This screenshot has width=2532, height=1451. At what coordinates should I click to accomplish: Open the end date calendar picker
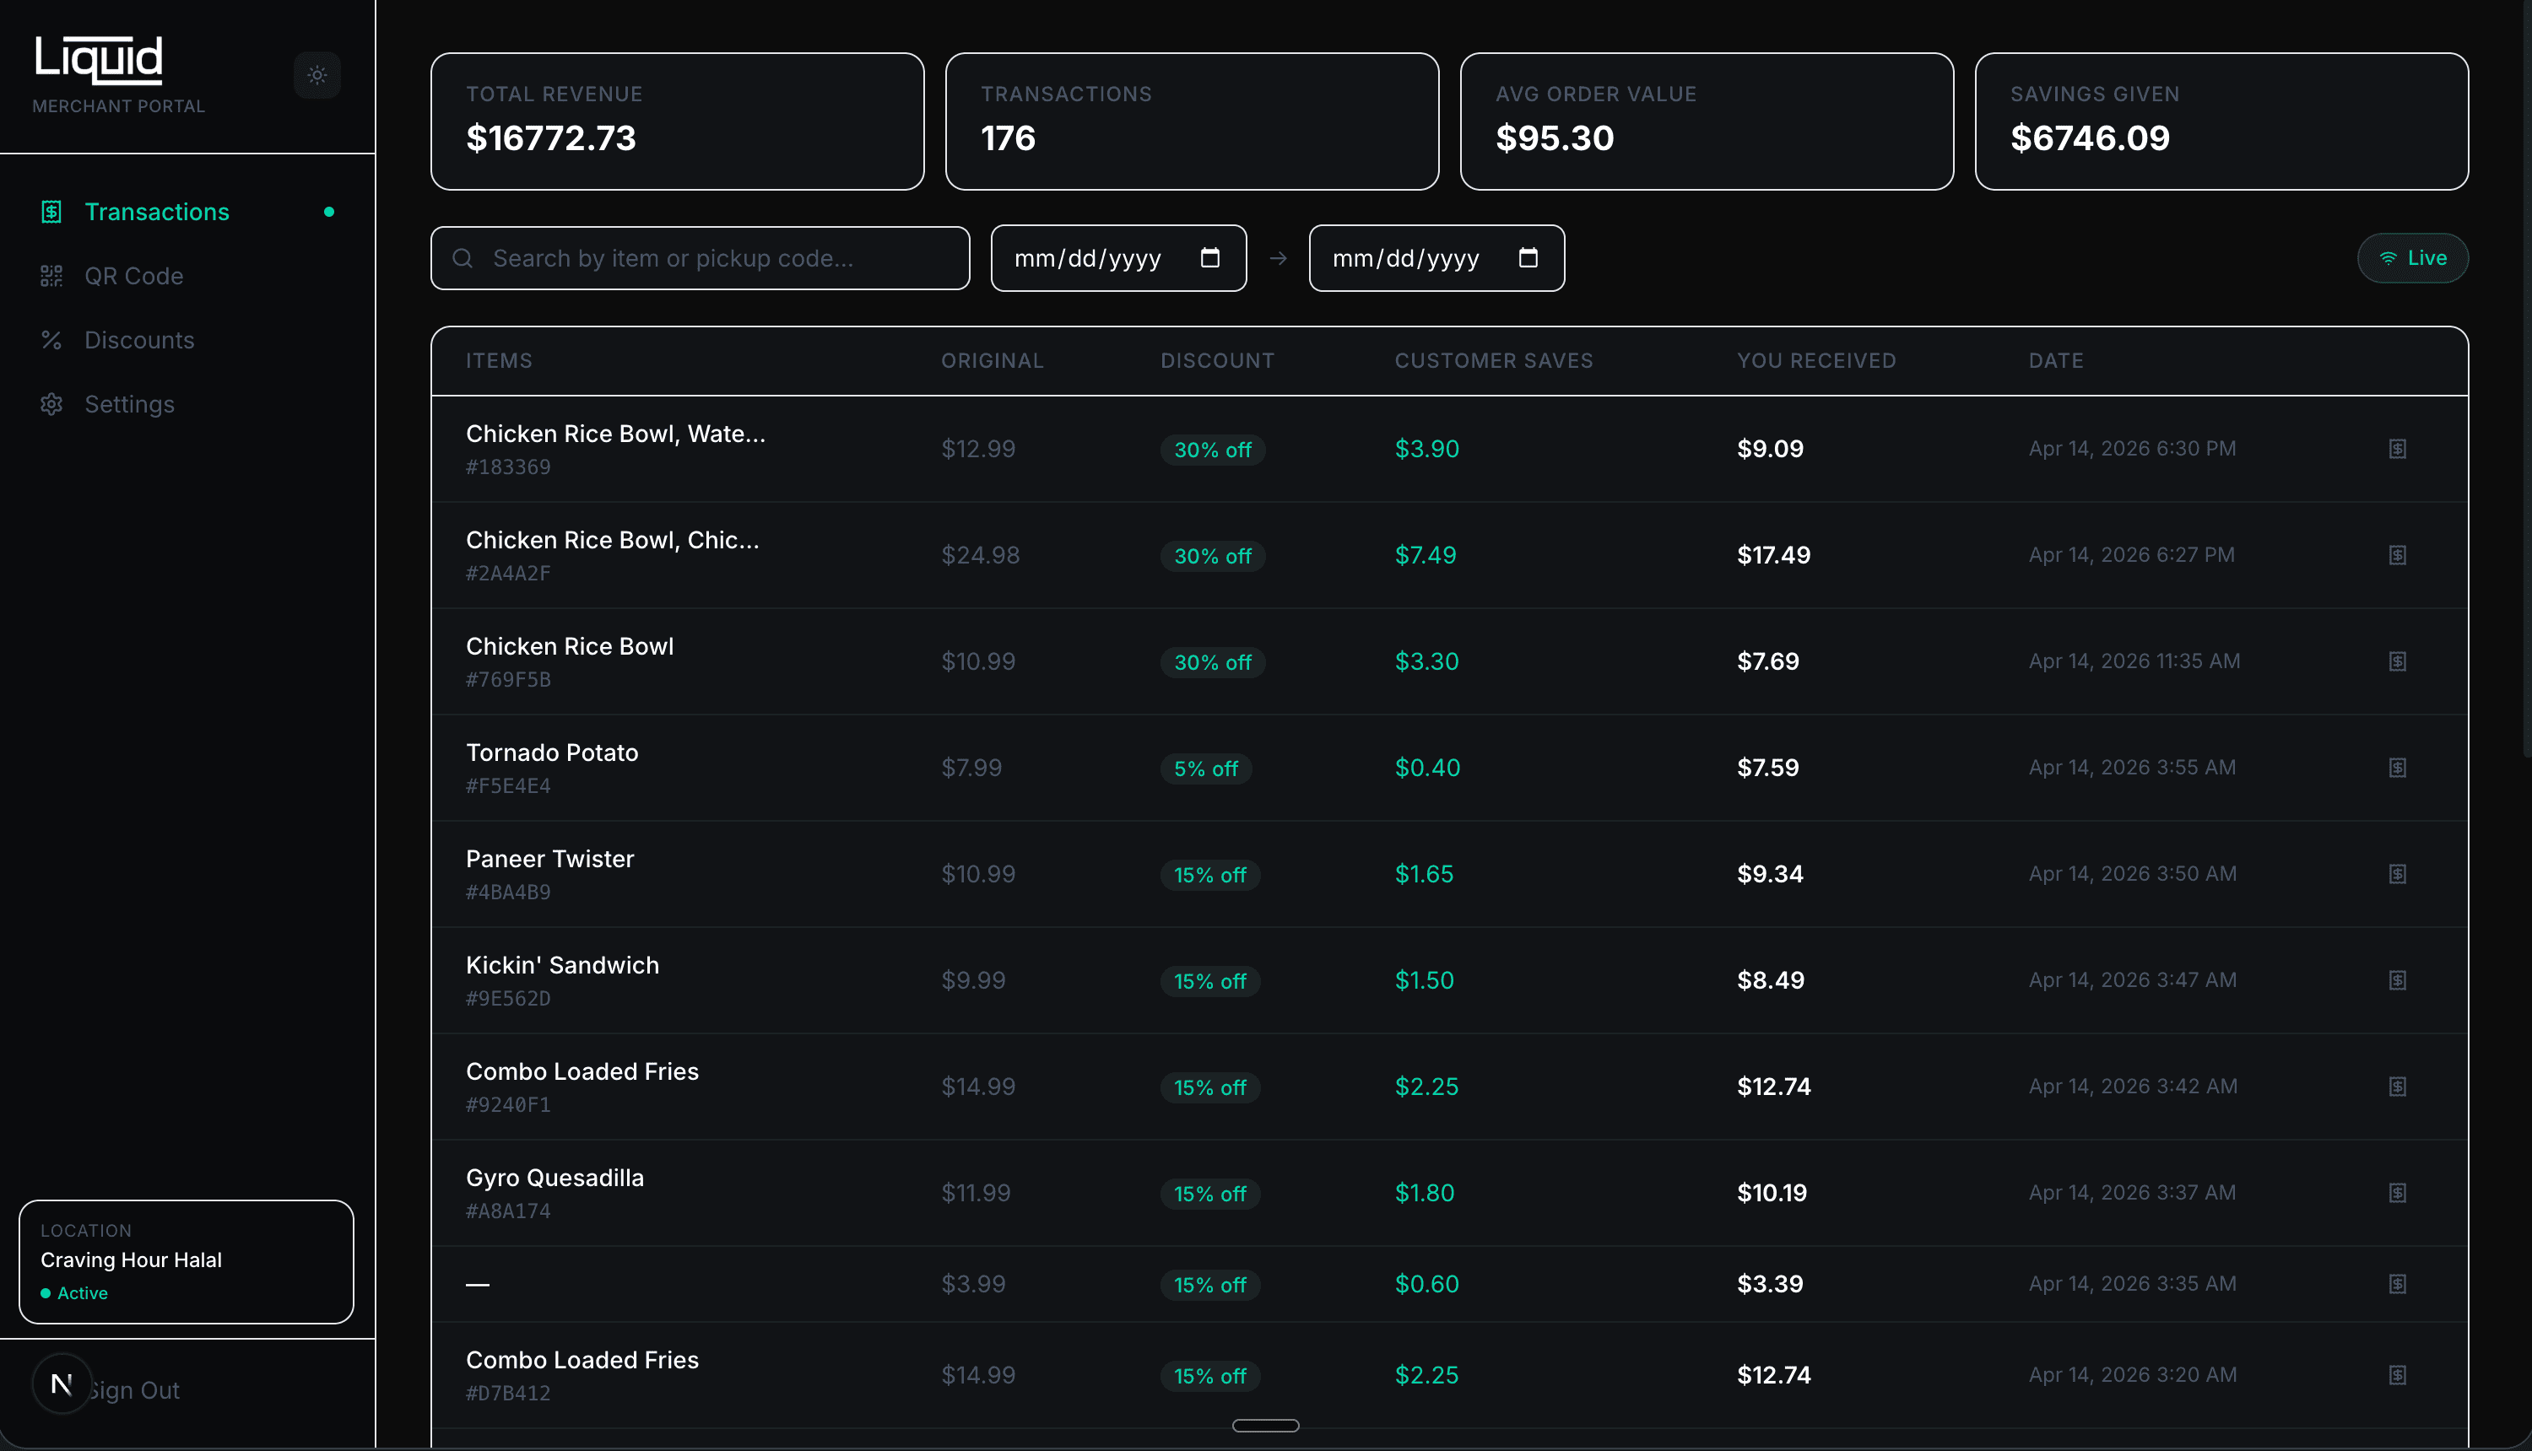(1528, 257)
